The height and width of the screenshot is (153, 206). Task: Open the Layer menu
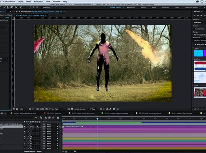[20, 2]
